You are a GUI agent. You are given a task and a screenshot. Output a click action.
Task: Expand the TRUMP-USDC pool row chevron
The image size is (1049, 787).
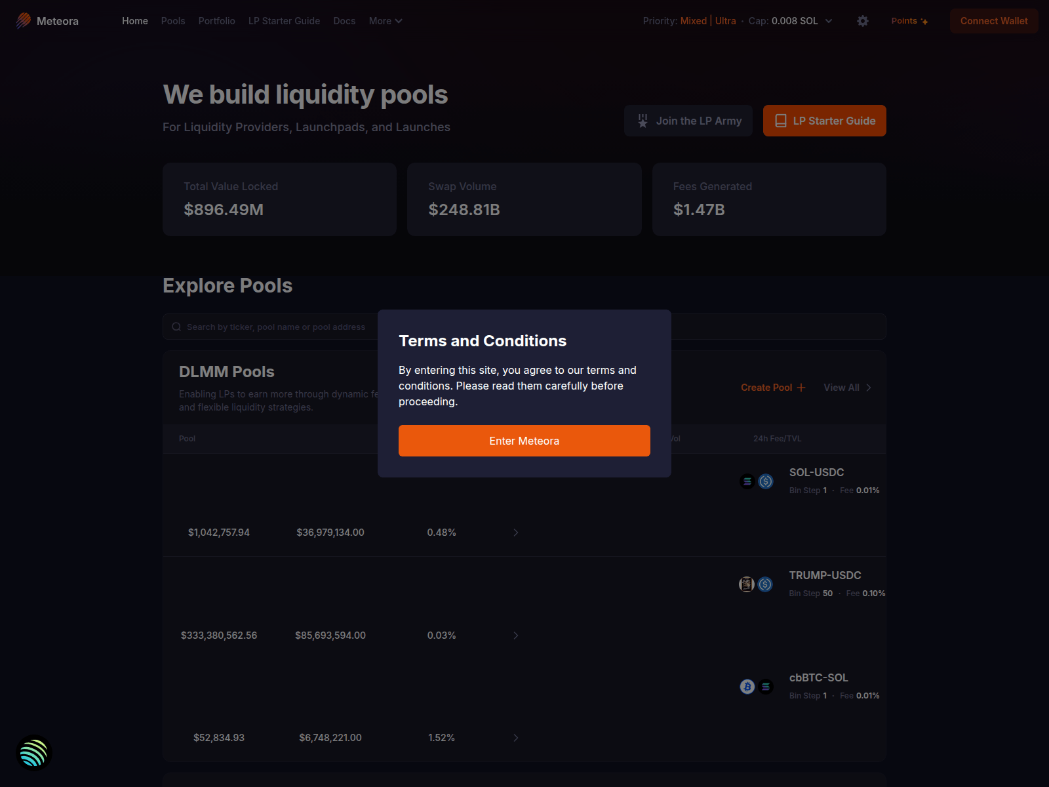point(516,636)
